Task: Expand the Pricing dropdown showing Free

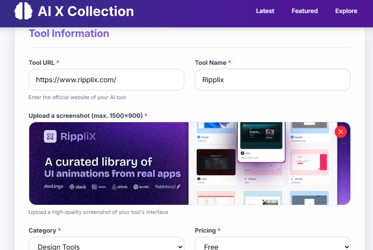Action: click(272, 246)
